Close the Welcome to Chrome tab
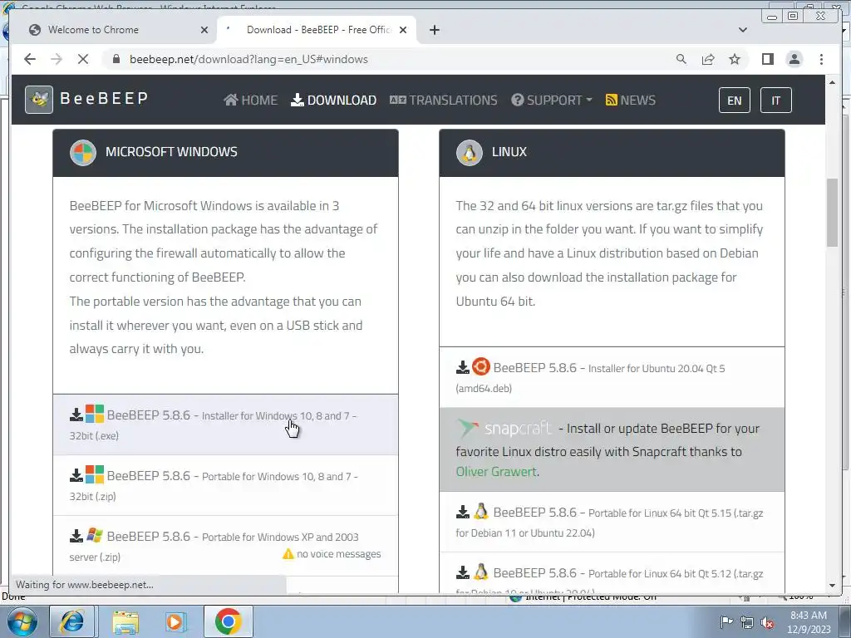 pos(204,30)
